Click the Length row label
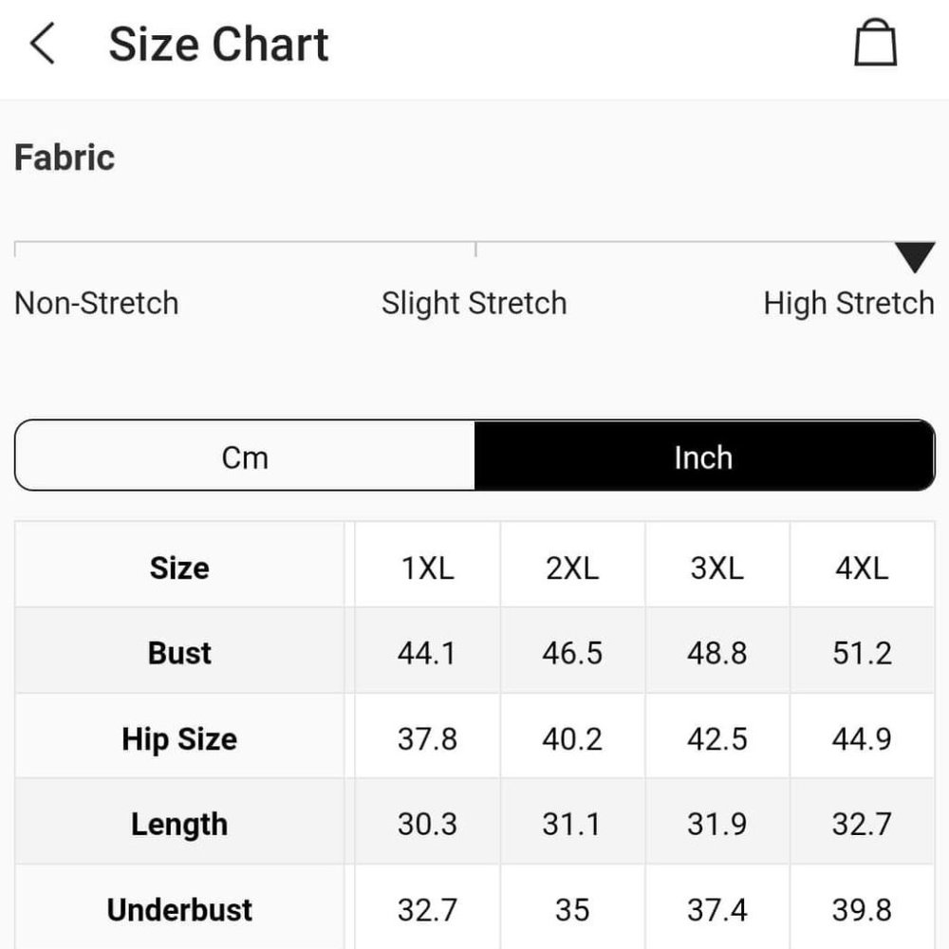Image resolution: width=949 pixels, height=949 pixels. [x=179, y=825]
